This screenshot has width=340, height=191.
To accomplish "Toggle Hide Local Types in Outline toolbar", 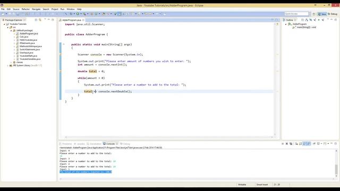I will [323, 20].
